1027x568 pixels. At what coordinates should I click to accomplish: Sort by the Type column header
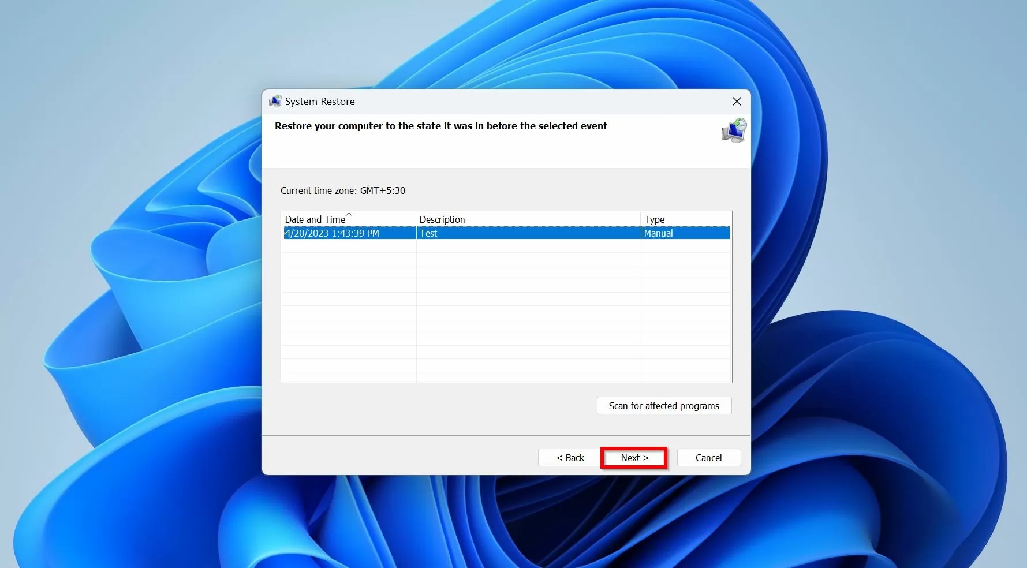pos(654,219)
